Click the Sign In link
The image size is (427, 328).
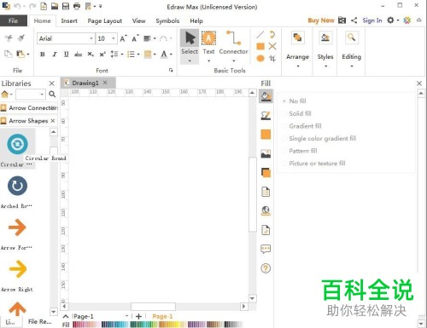[372, 20]
